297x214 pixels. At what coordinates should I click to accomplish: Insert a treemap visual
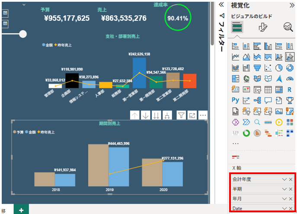click(x=236, y=78)
